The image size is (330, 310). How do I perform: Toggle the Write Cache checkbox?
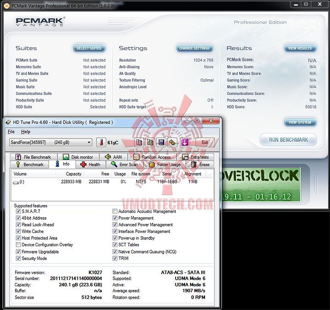pyautogui.click(x=18, y=231)
